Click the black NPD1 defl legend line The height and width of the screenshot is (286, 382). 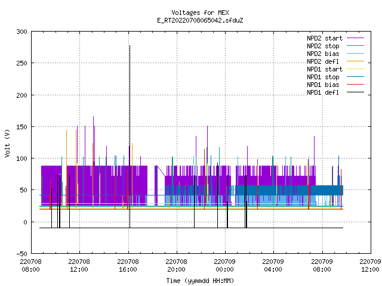pos(356,92)
